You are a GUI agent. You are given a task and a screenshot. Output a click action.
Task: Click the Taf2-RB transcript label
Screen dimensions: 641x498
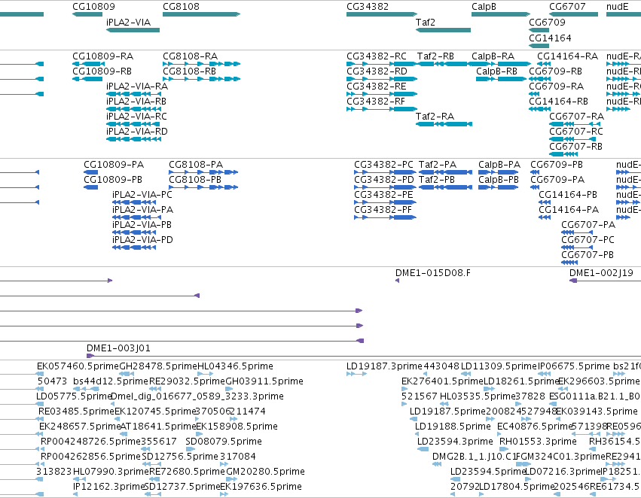[435, 56]
